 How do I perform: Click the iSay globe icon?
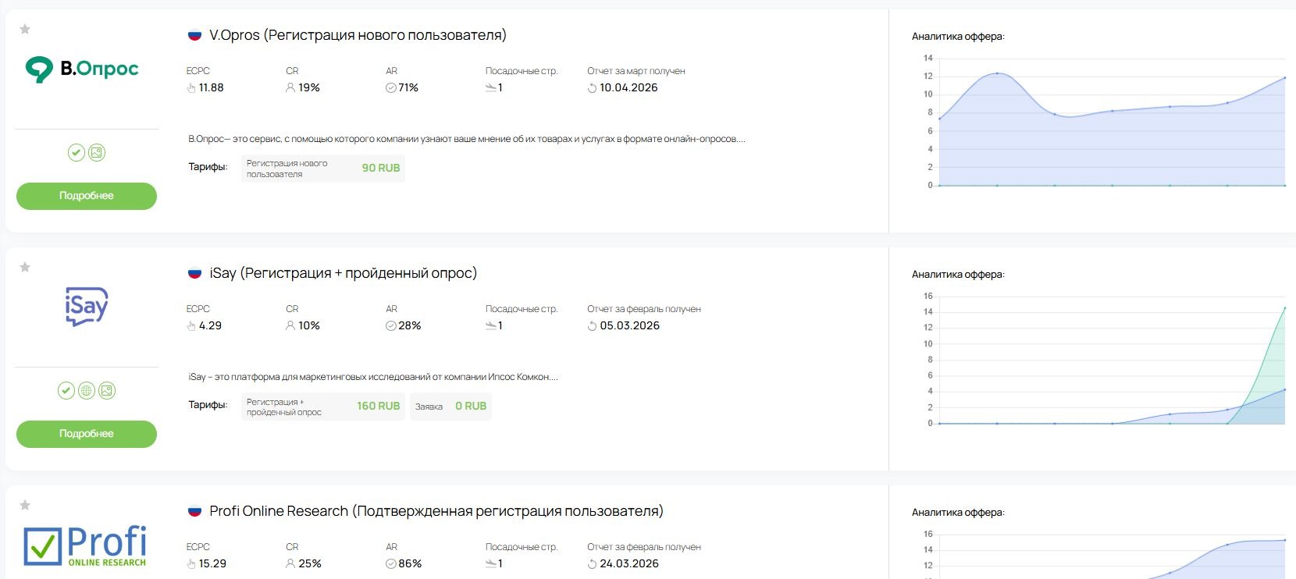coord(87,390)
